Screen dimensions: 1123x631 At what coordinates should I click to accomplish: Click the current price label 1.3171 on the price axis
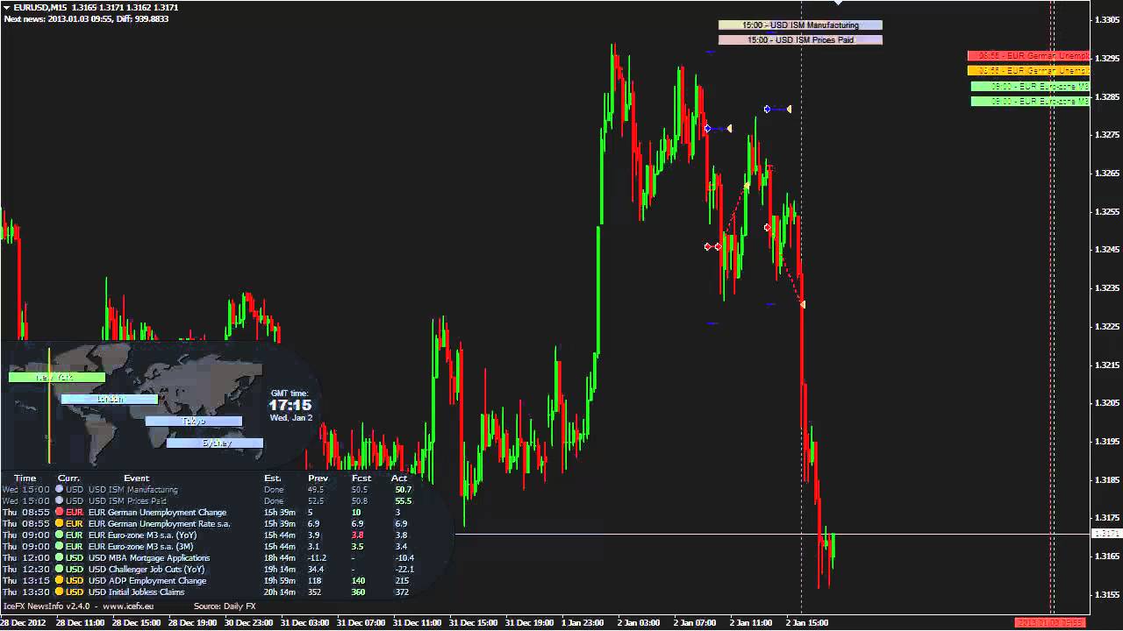coord(1105,533)
